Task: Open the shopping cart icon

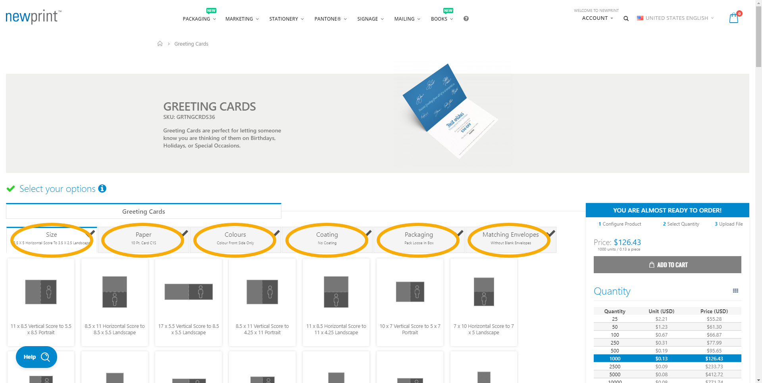Action: pyautogui.click(x=734, y=18)
